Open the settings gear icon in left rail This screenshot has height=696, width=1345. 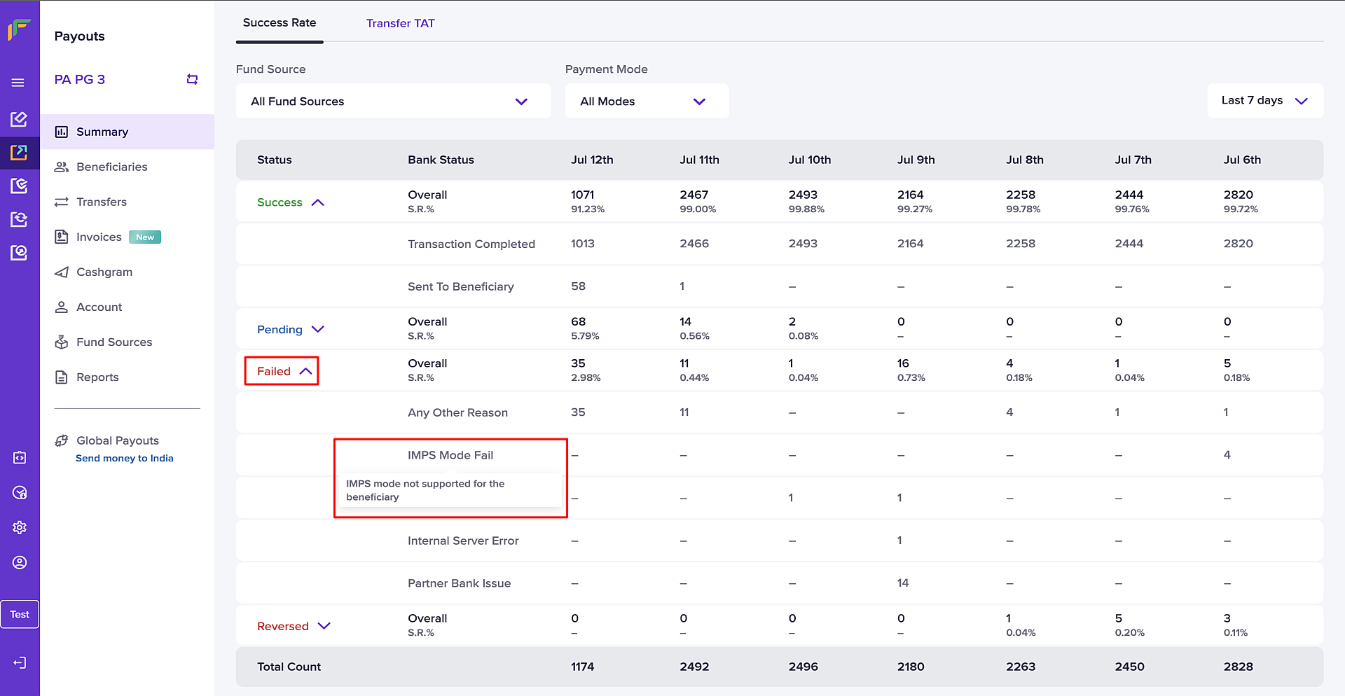pyautogui.click(x=20, y=527)
